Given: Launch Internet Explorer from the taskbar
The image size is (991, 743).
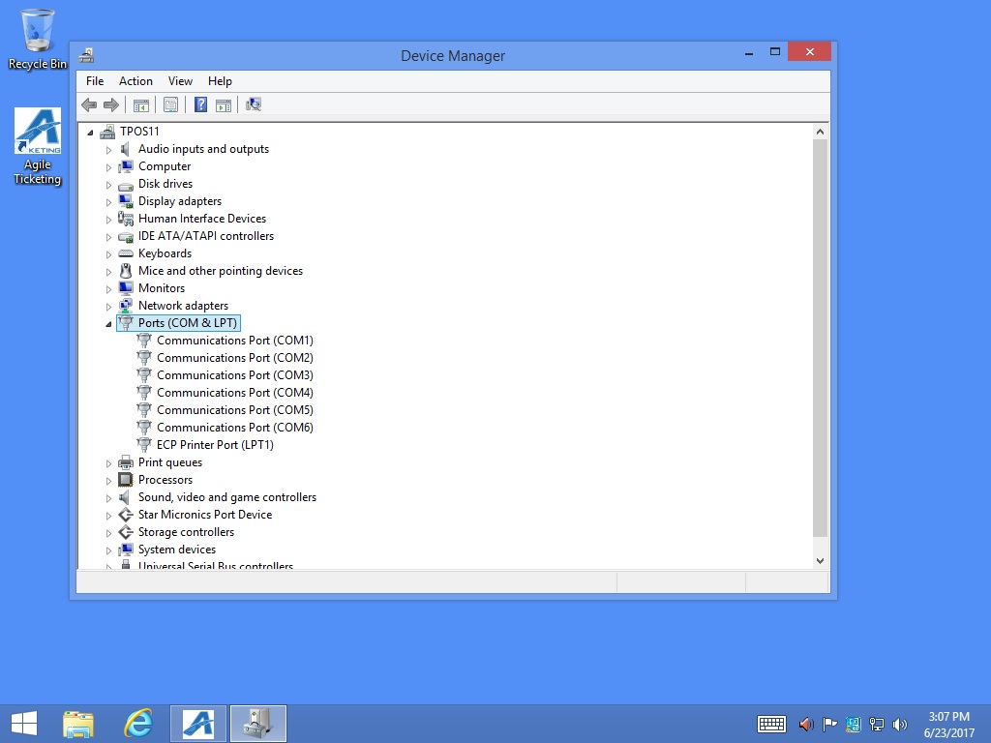Looking at the screenshot, I should pyautogui.click(x=137, y=724).
